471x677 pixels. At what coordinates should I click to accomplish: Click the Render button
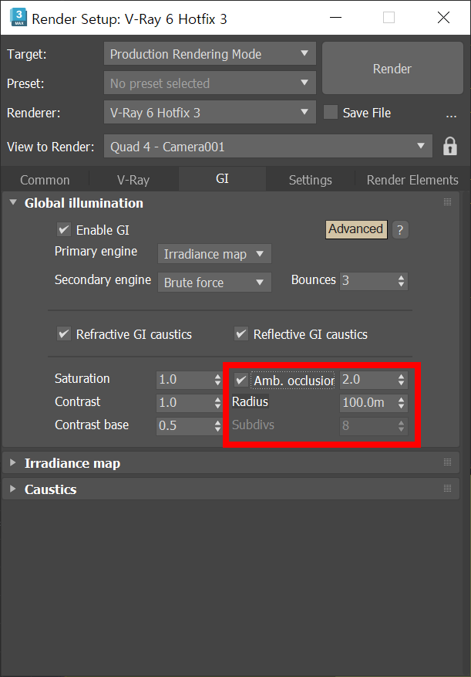tap(392, 68)
